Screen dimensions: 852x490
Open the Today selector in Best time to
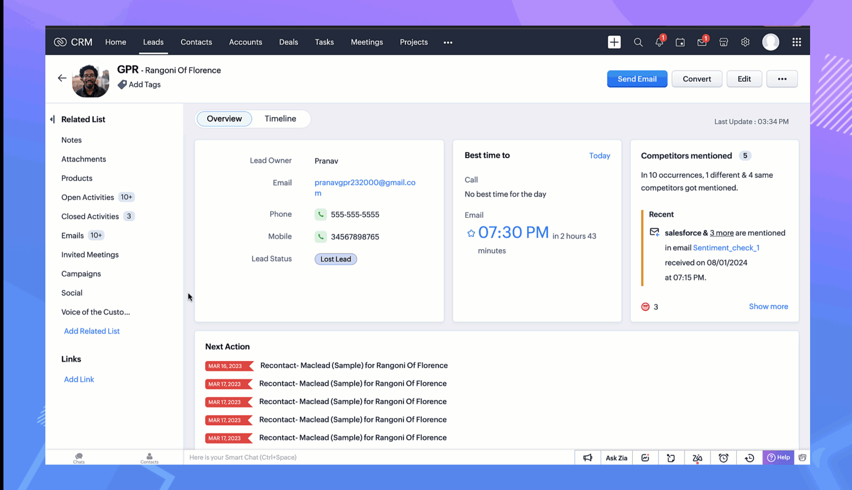coord(599,156)
